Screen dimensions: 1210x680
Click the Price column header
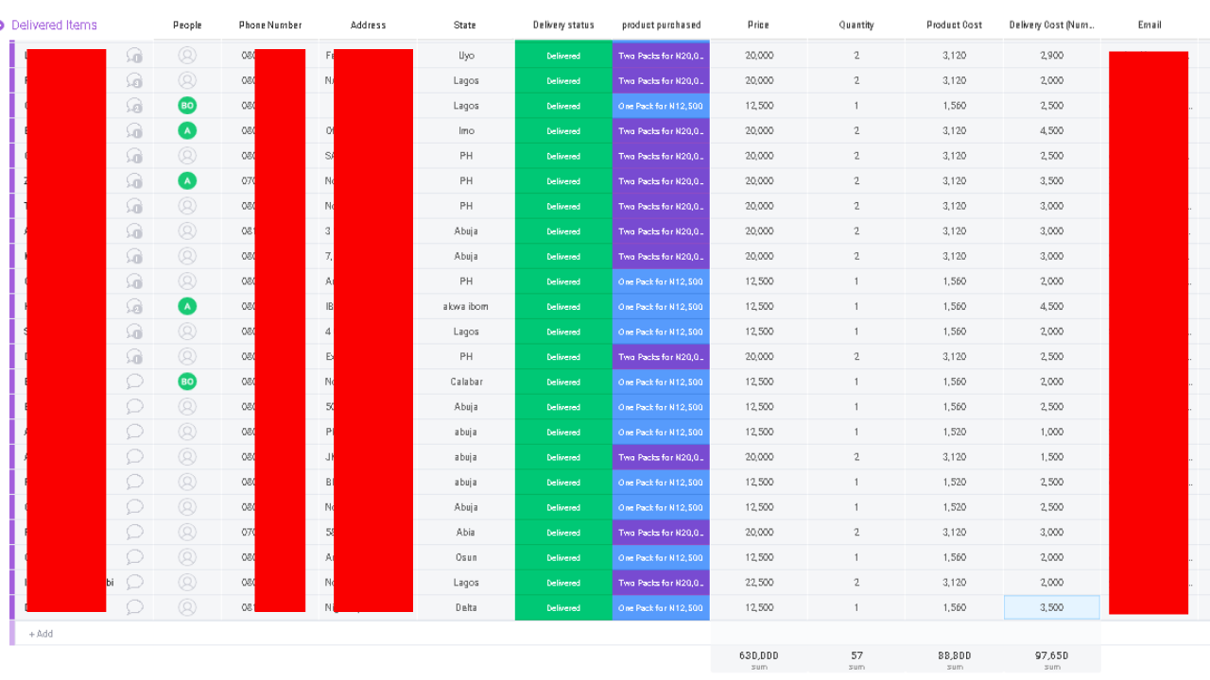pos(758,25)
